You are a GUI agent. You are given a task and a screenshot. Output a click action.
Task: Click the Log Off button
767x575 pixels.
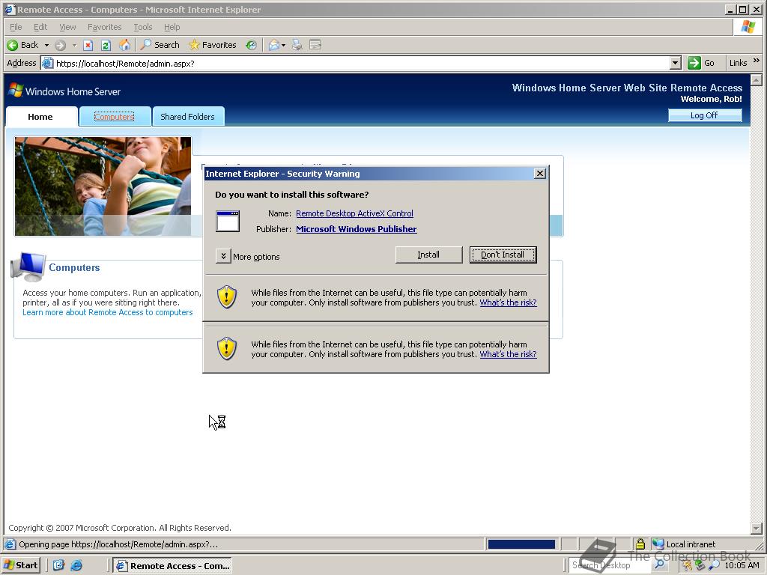click(x=704, y=115)
